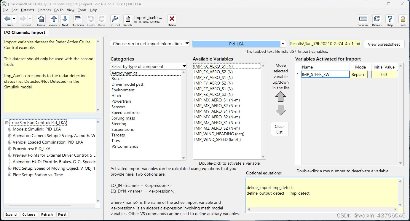Click the Next dataset down-arrow icon
The image size is (410, 221).
coord(65,19)
